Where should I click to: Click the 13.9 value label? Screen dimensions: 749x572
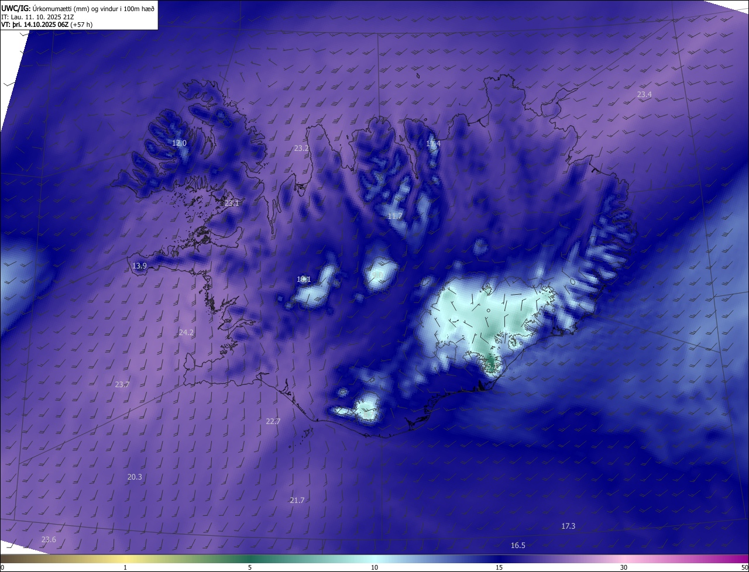coord(139,266)
